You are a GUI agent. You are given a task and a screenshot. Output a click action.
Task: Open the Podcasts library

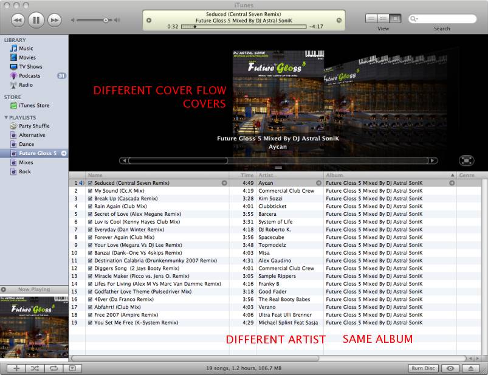(30, 76)
